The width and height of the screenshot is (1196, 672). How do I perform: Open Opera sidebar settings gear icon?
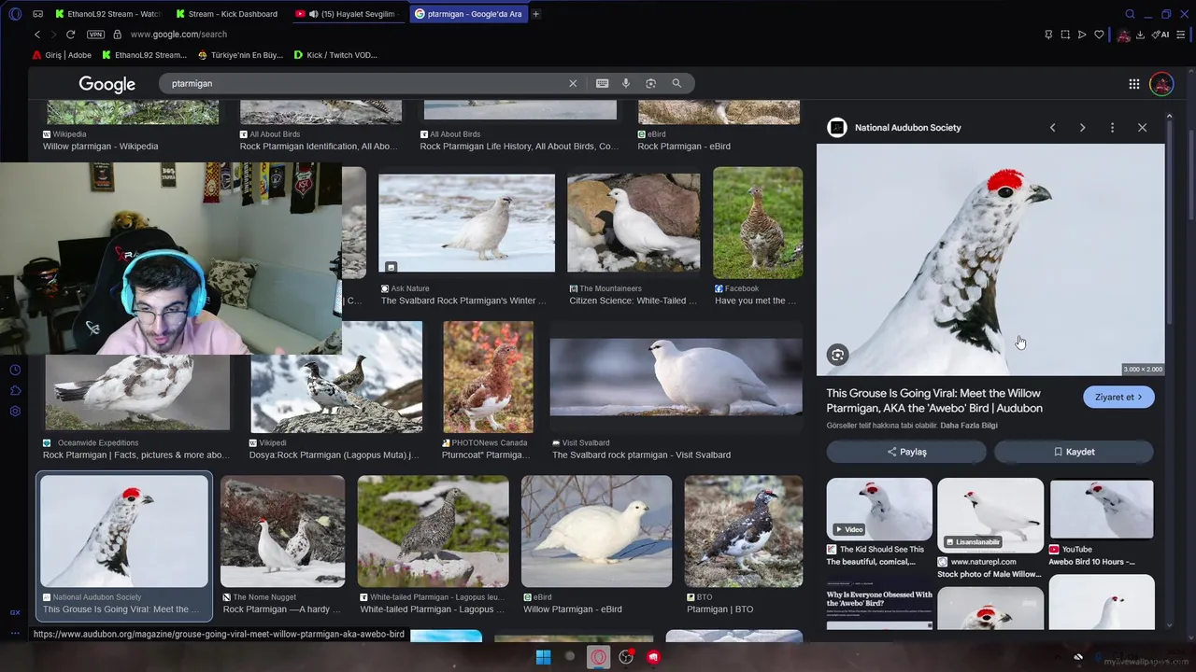[x=15, y=412]
